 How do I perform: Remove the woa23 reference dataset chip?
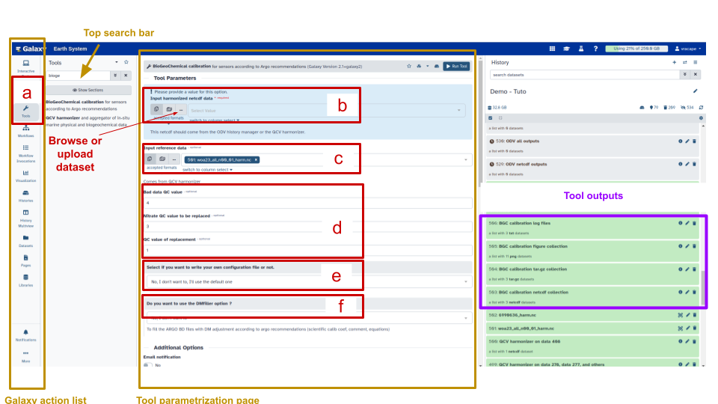pos(256,159)
